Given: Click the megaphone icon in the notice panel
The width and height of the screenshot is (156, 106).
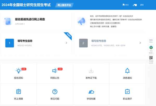Looking at the screenshot, I should click(81, 21).
